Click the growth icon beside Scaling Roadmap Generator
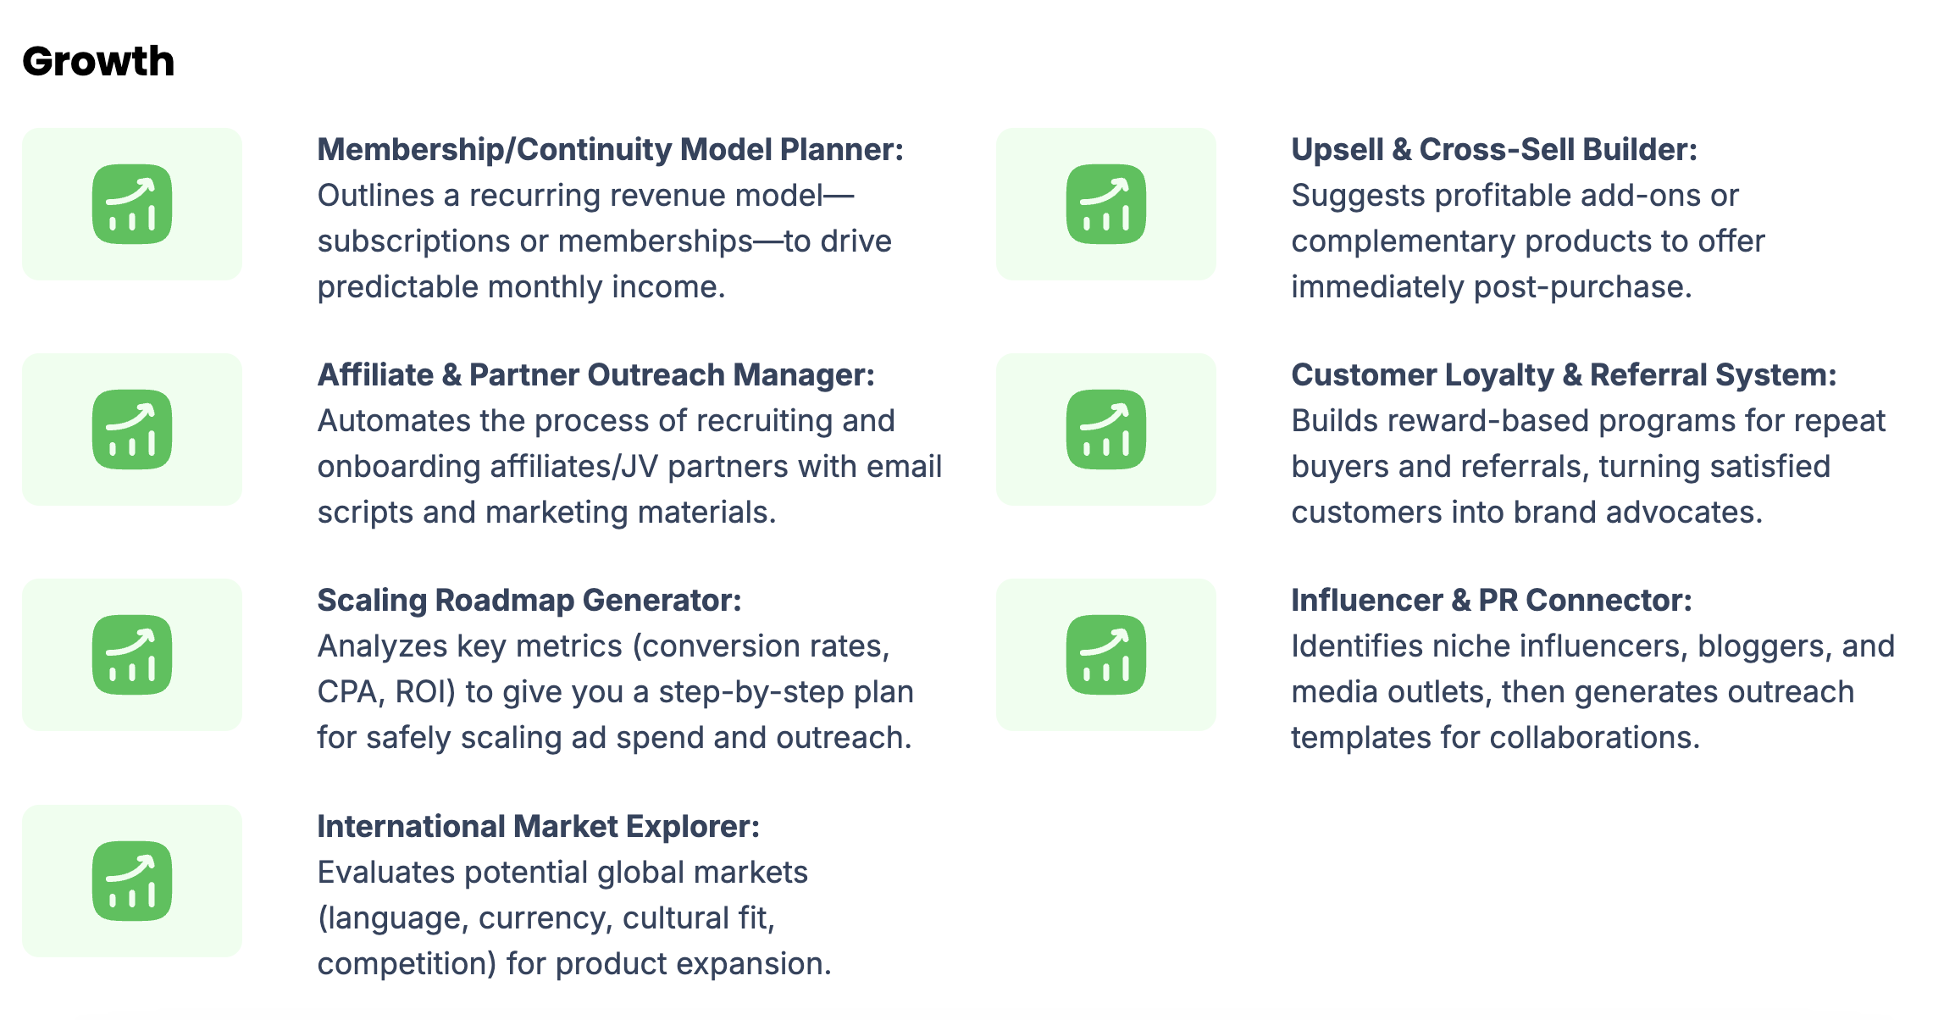The image size is (1955, 1020). (132, 655)
